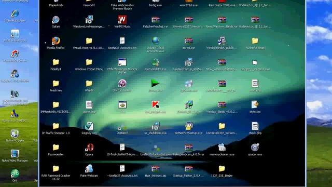Open the Windows 7 Start Menu folder
Screen dimensions: 332x187
click(x=89, y=62)
